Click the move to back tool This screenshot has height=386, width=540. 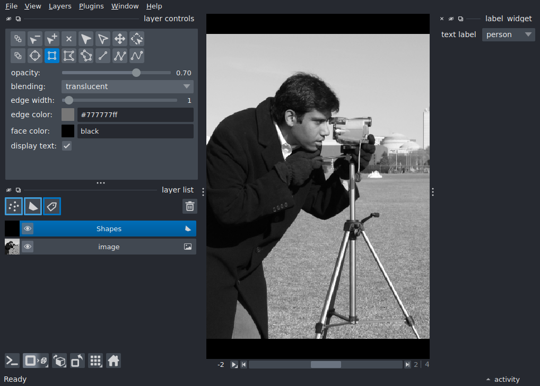tap(18, 39)
